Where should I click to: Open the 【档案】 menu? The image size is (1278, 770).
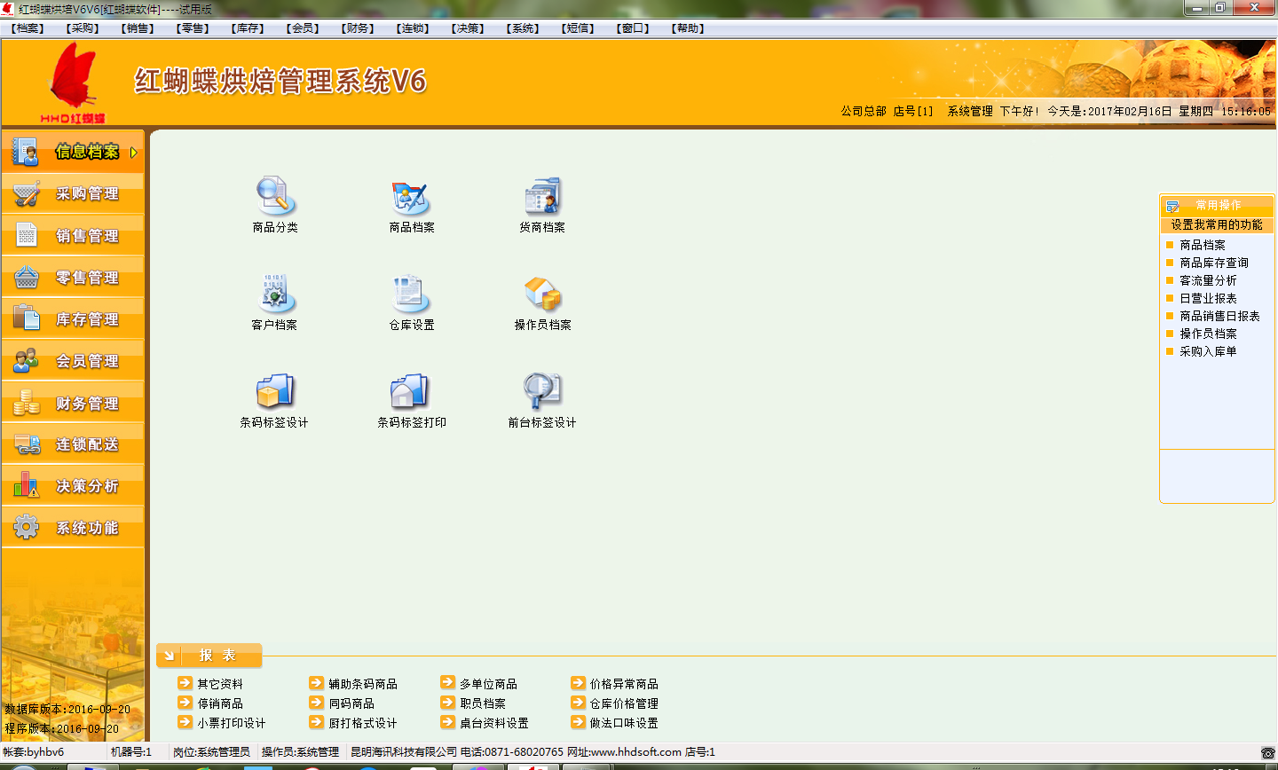28,28
